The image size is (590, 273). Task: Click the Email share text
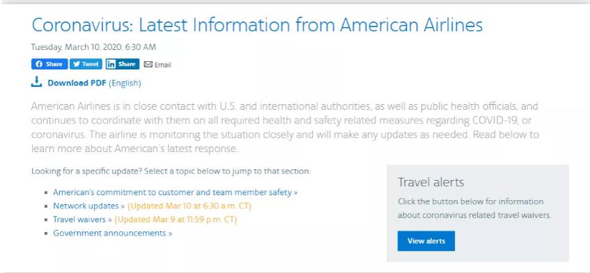tap(162, 65)
